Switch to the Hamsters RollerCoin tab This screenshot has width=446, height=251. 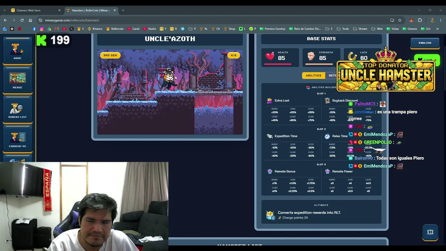[91, 10]
